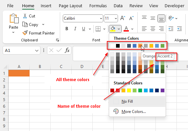The width and height of the screenshot is (188, 131).
Task: Click the Copy icon
Action: [25, 24]
